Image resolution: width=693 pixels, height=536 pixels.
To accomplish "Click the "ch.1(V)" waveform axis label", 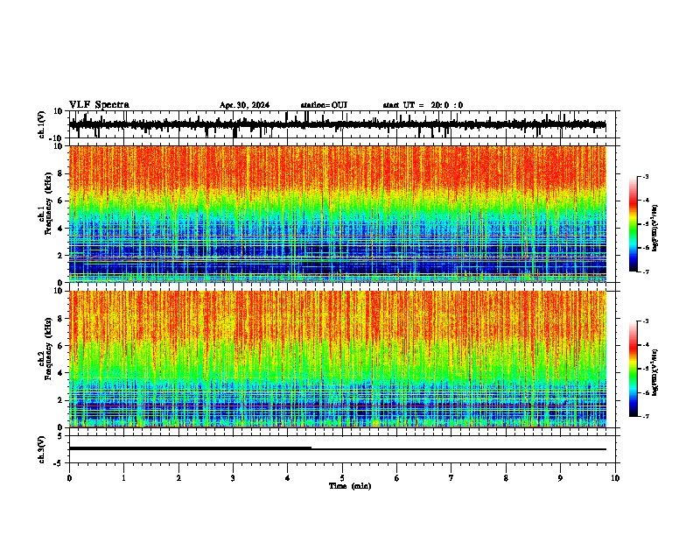I will coord(42,124).
